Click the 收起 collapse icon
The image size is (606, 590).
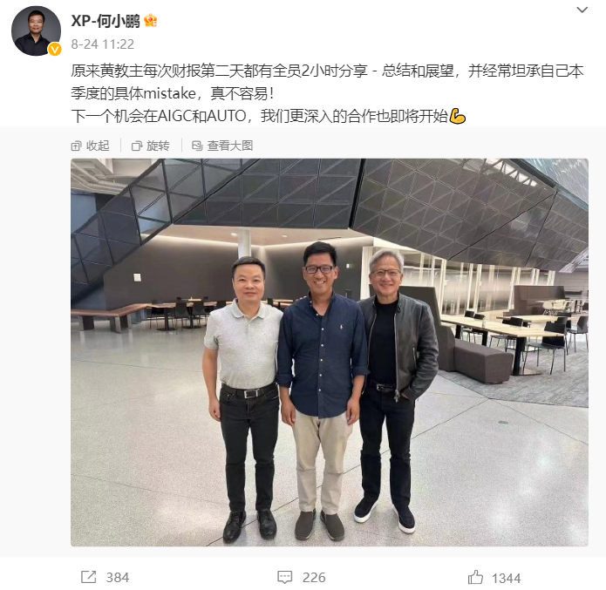click(76, 146)
